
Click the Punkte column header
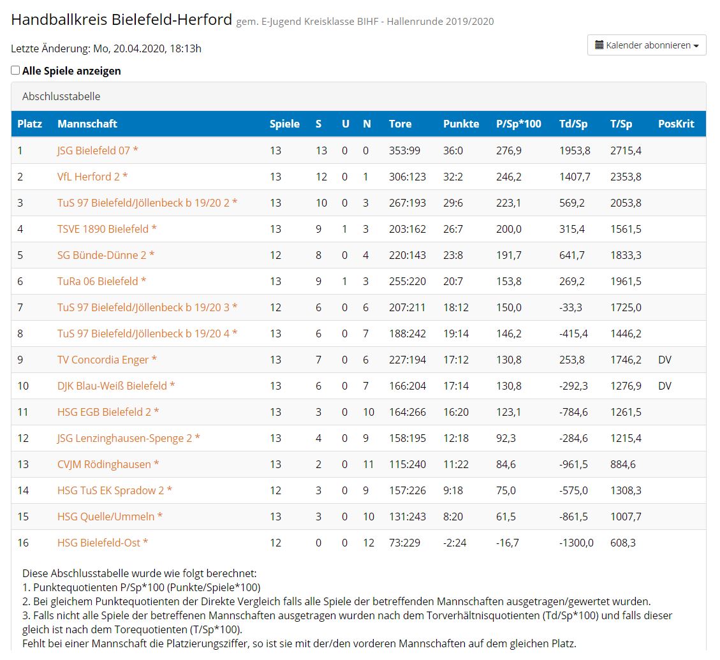(x=461, y=124)
